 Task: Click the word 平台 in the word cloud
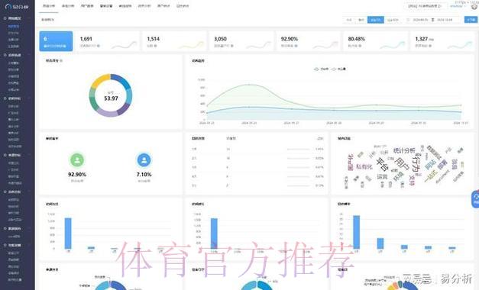[382, 164]
